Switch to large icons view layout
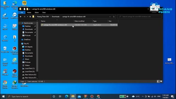The width and height of the screenshot is (176, 99). tap(161, 81)
